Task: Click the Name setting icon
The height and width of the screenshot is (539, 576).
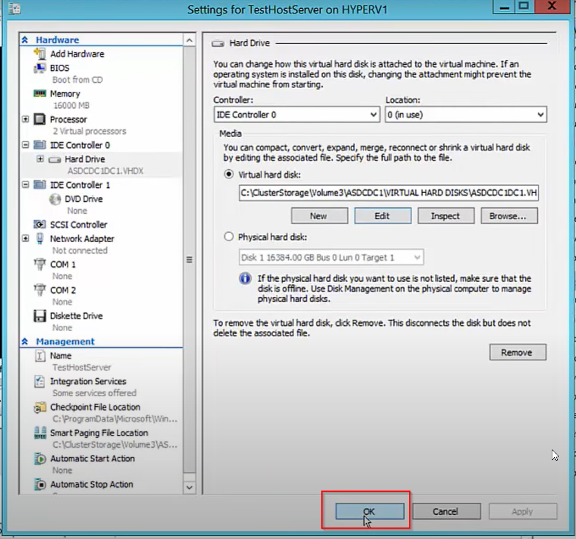Action: 39,355
